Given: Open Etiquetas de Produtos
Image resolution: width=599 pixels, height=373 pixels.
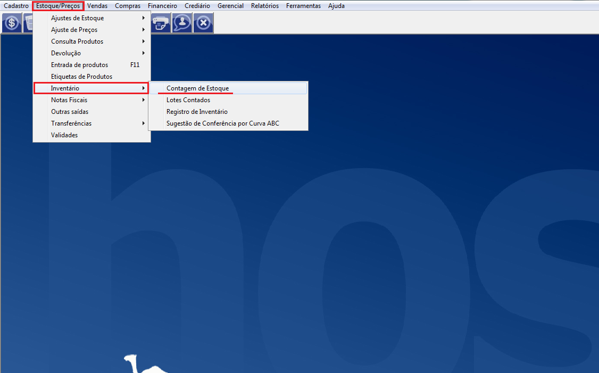Looking at the screenshot, I should tap(81, 77).
